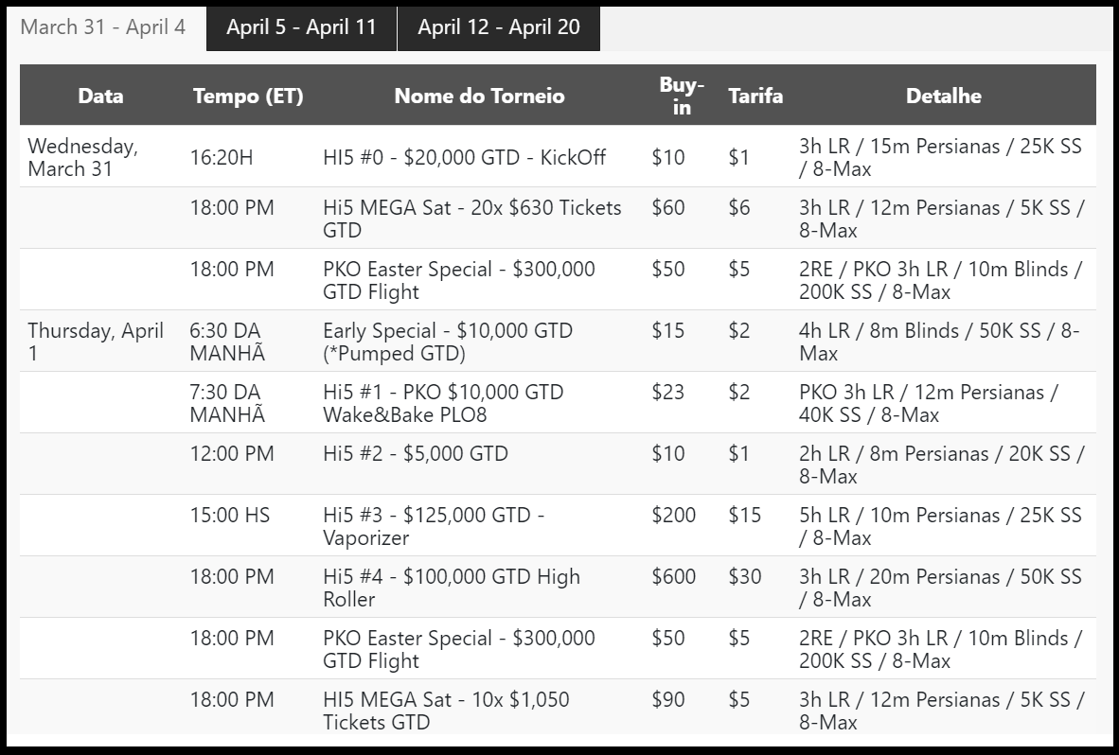Click the Wednesday, March 31 date cell
1119x755 pixels.
(x=82, y=157)
